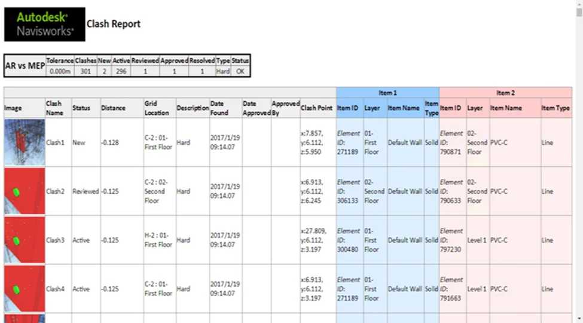Click the Clash1 date found 2017/1/19
This screenshot has width=583, height=323.
coord(225,142)
